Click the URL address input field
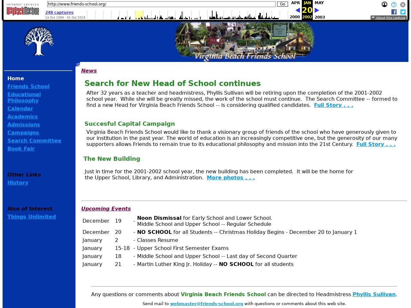This screenshot has width=411, height=308. tap(161, 4)
